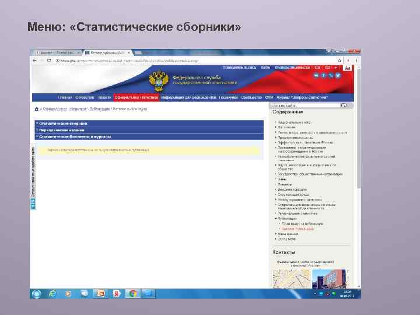The image size is (420, 315).
Task: Select the Каталог публикаций browser tab
Action: [x=107, y=52]
